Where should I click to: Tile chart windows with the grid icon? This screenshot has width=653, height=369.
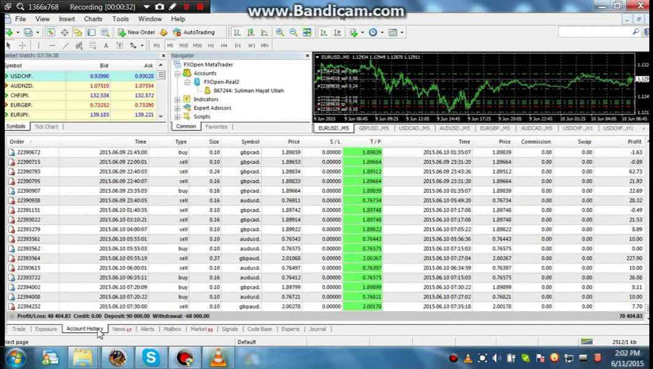(307, 32)
